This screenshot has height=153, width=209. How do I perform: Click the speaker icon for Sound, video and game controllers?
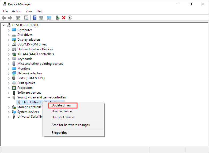(14, 97)
